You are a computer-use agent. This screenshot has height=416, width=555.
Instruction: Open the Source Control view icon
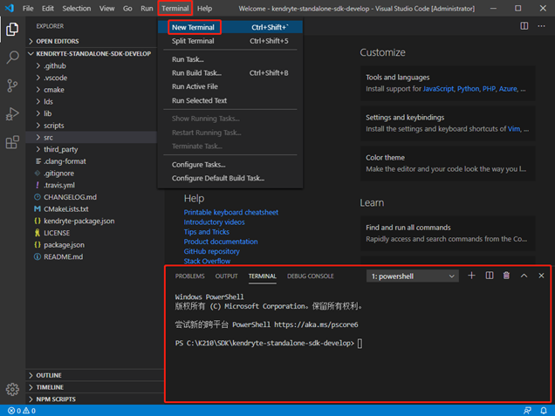coord(12,85)
